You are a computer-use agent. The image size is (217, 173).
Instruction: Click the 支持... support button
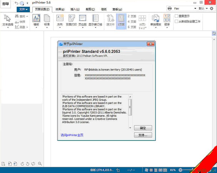coord(143,135)
